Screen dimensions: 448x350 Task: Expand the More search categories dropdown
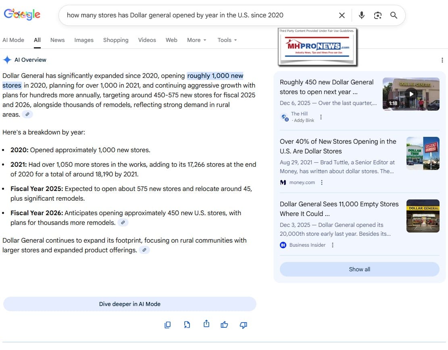point(196,40)
